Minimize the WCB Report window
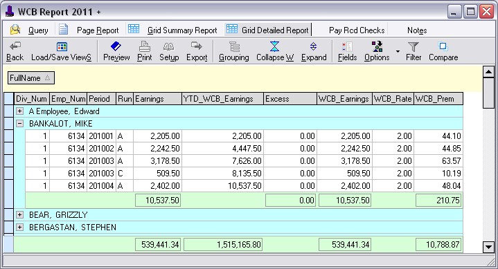 [454, 12]
